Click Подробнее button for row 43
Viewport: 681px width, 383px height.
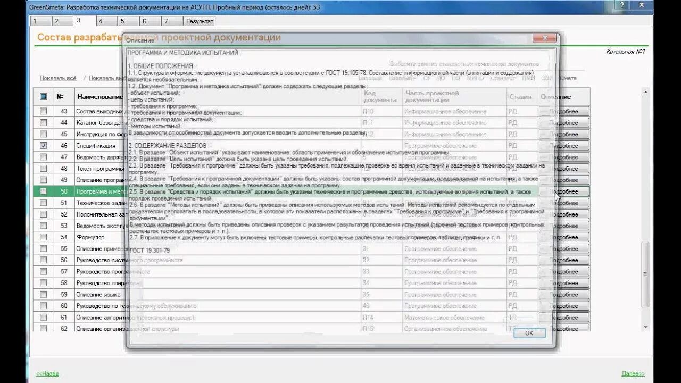click(x=564, y=111)
